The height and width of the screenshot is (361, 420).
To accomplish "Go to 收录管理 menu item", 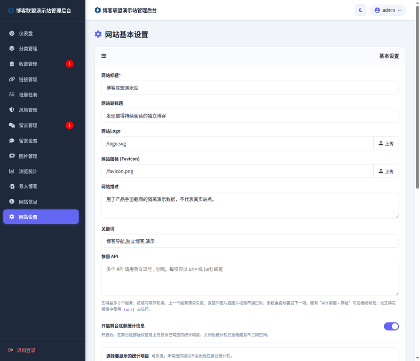I will click(41, 64).
